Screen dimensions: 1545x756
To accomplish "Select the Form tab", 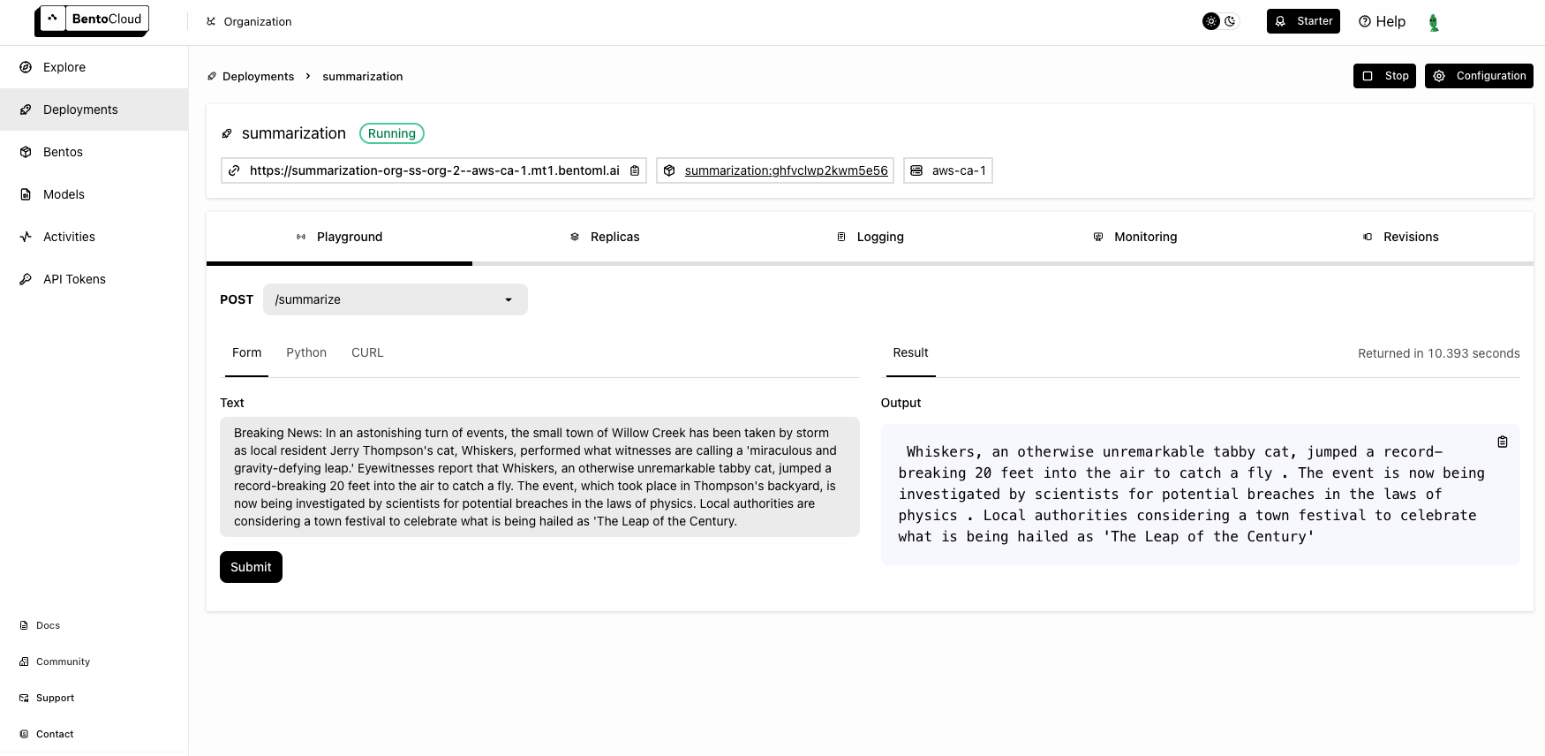I will click(246, 352).
